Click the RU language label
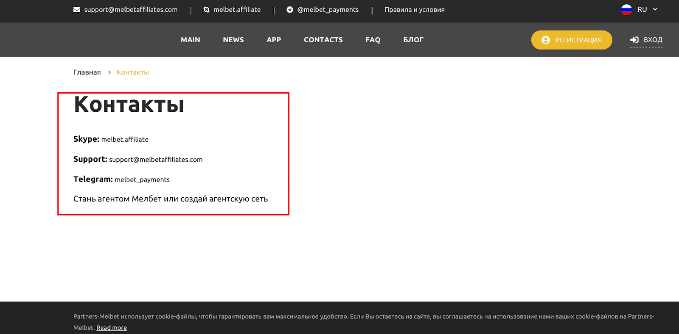The image size is (679, 334). (642, 9)
